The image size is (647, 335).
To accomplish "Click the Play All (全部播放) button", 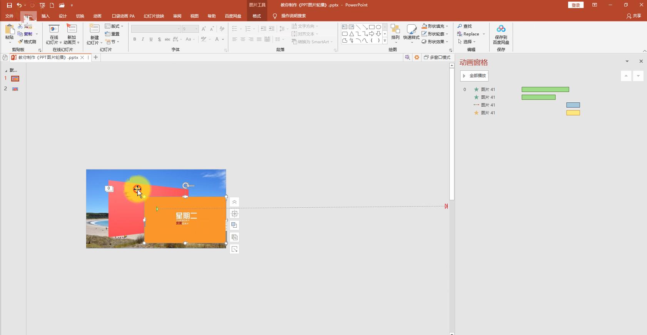I will (x=474, y=76).
